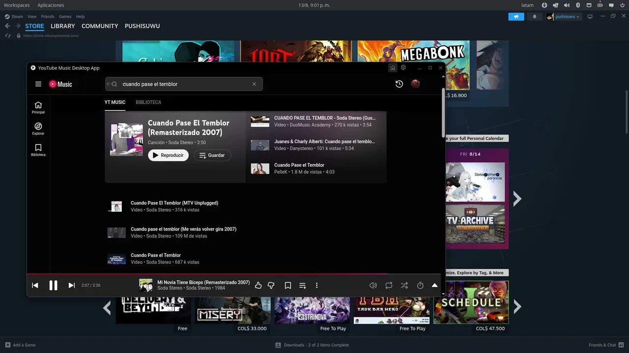This screenshot has height=353, width=629.
Task: Click the now-playing Mi Novia Tiene Bíceps cover
Action: click(145, 285)
